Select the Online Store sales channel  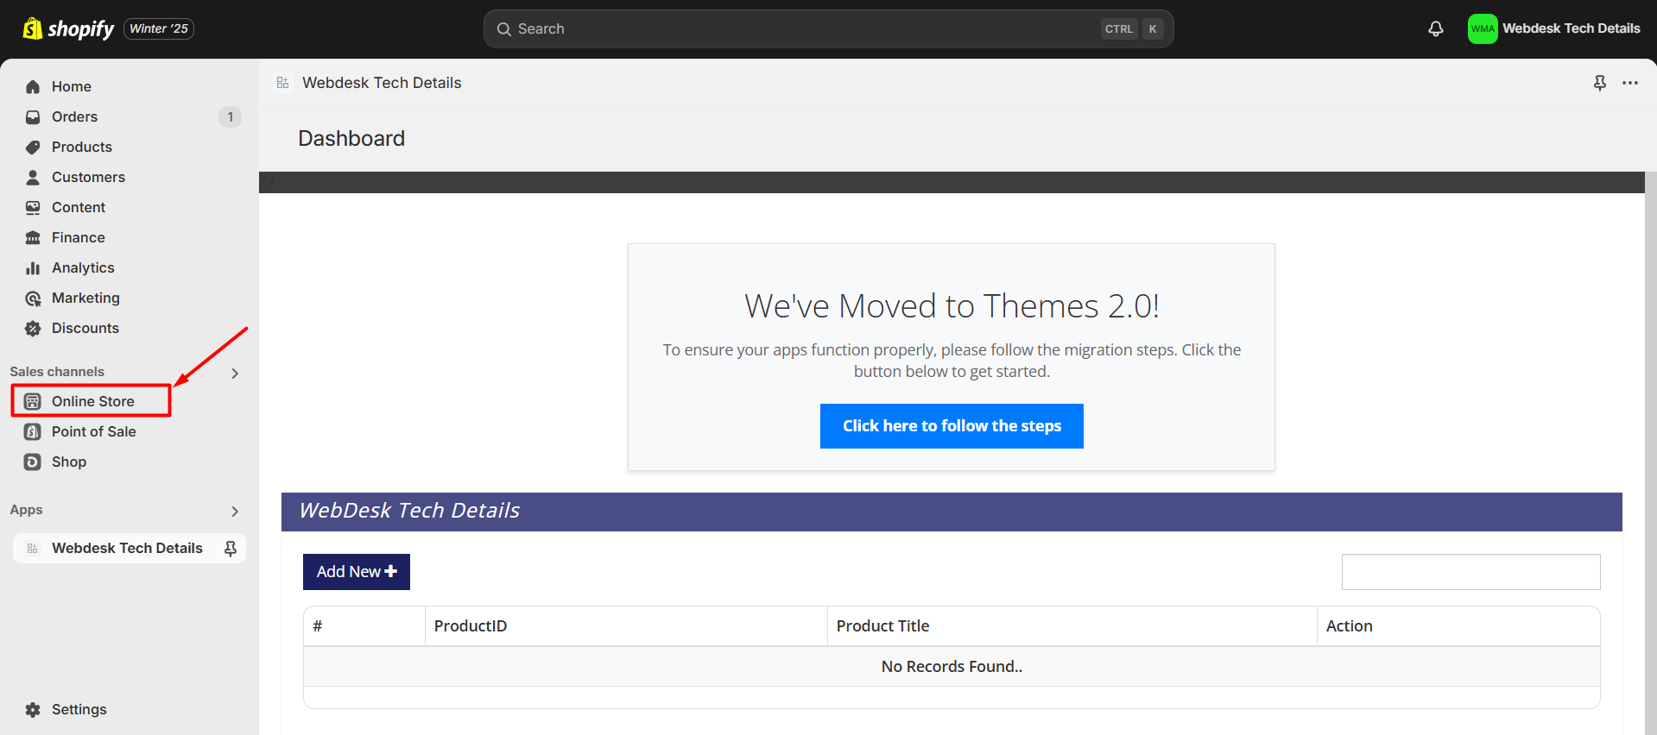tap(92, 401)
